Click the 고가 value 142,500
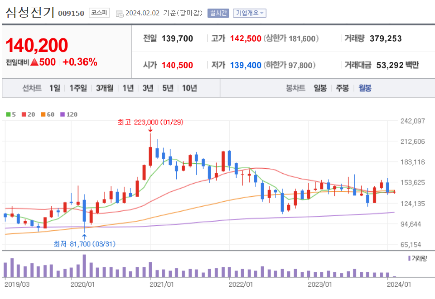 (x=246, y=38)
